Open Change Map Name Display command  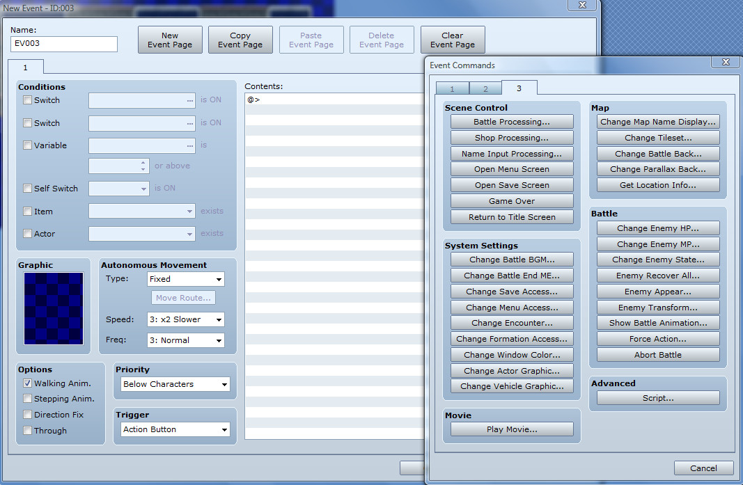(658, 122)
